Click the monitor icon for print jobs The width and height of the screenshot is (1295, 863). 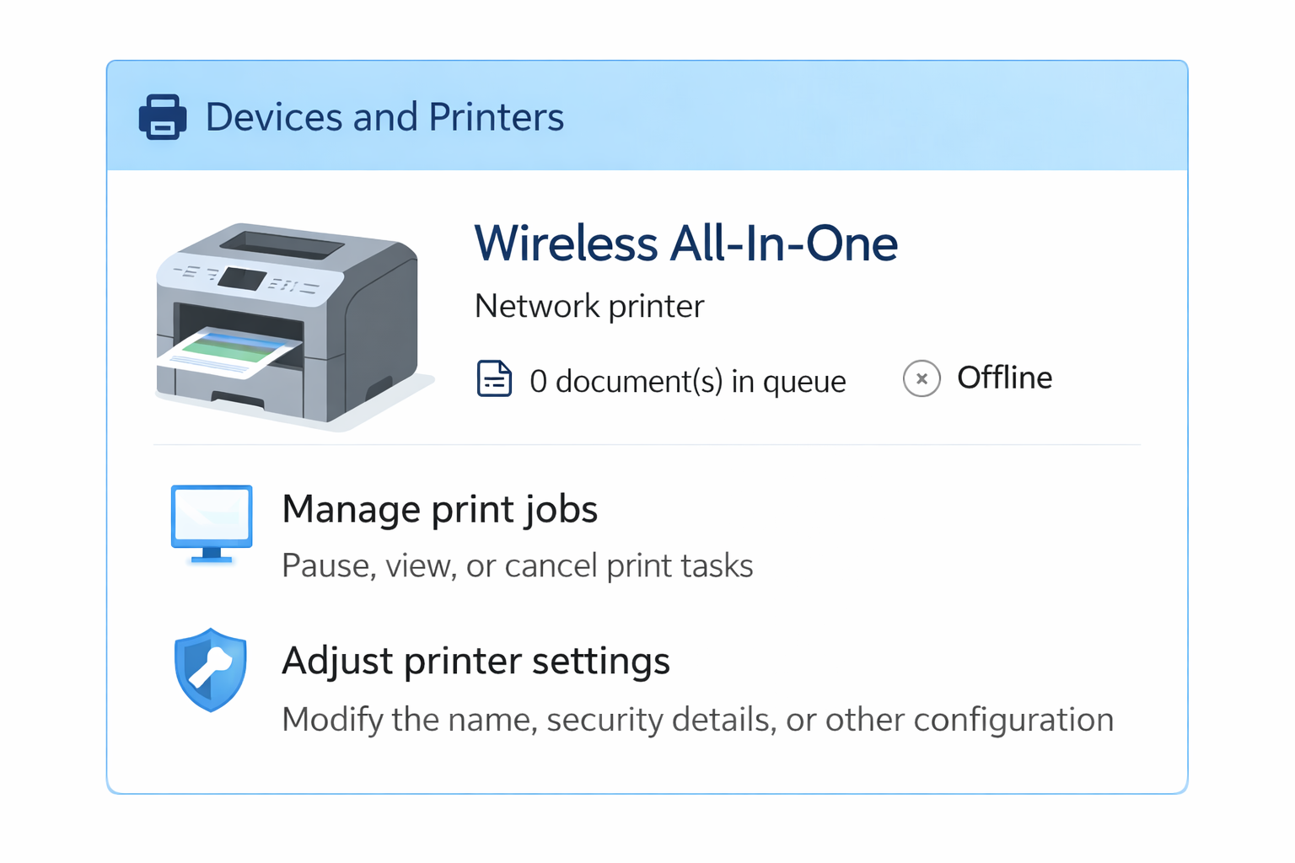212,523
